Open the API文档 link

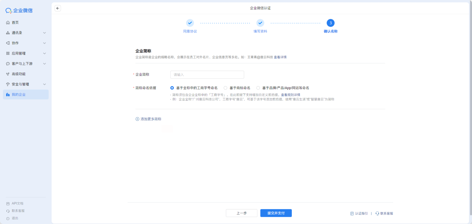pyautogui.click(x=18, y=204)
